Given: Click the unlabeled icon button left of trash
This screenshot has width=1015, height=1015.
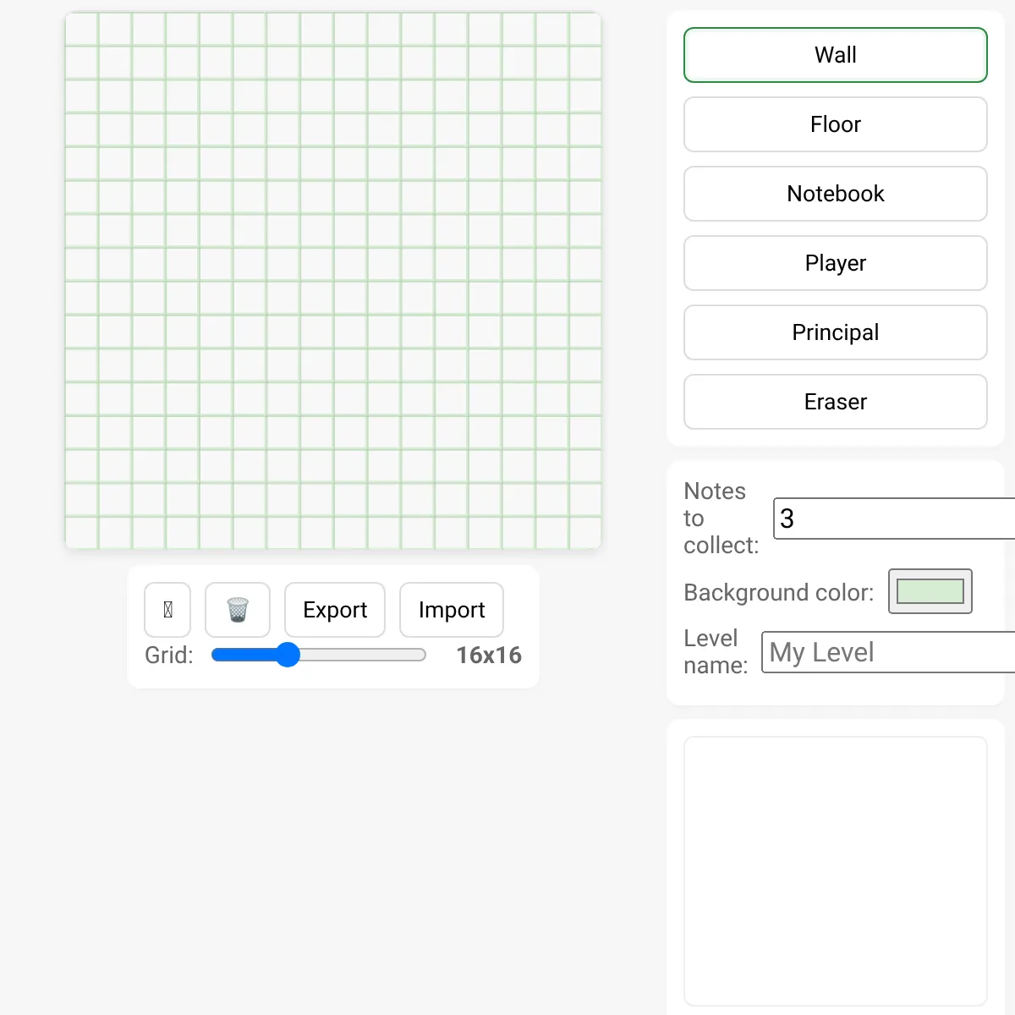Looking at the screenshot, I should pos(167,610).
